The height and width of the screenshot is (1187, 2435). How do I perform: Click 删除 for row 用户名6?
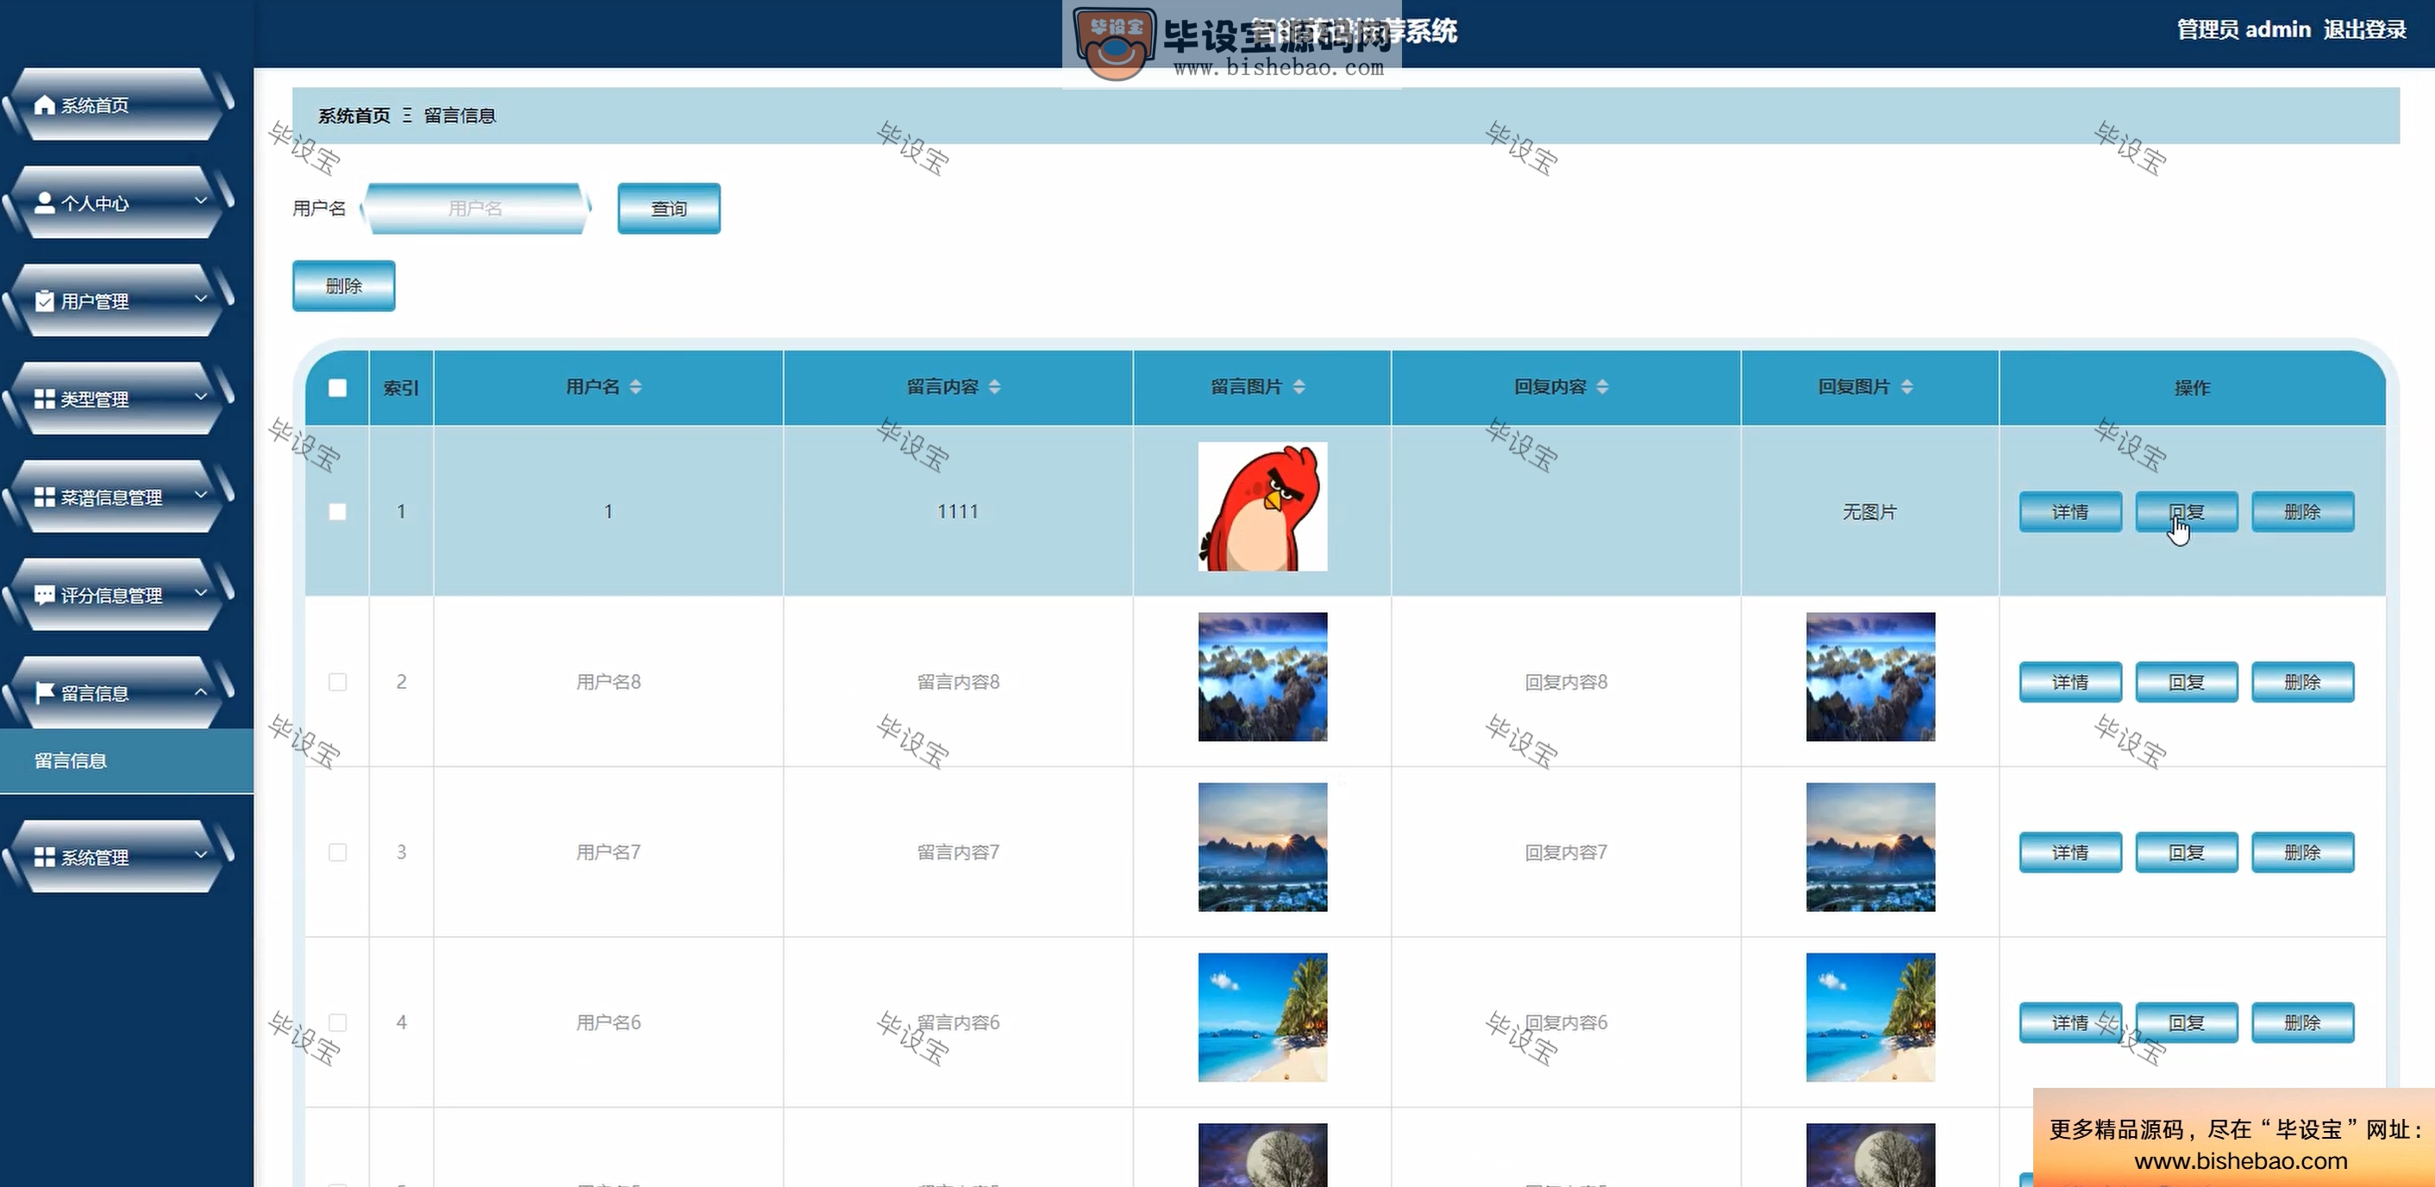[2303, 1021]
